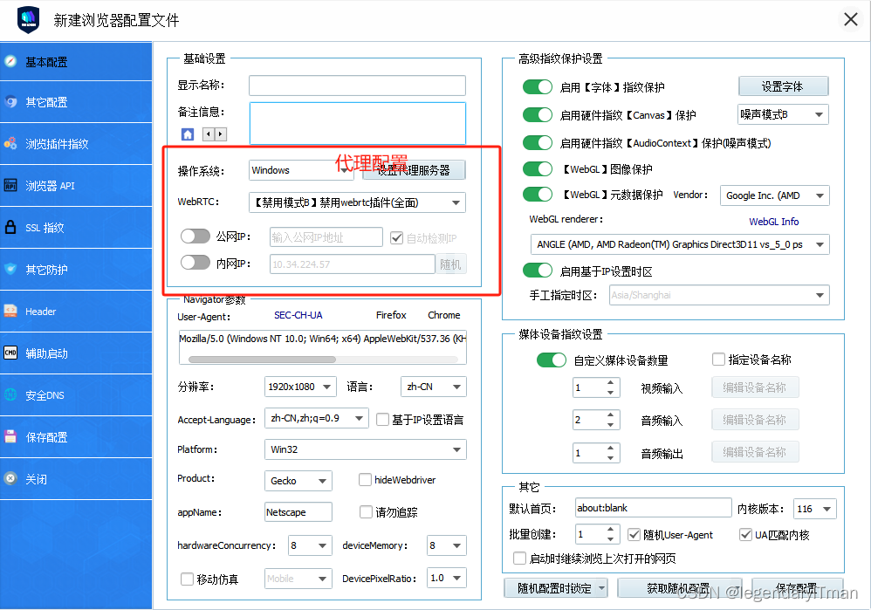Click the 安全DNS globe icon
Screen dimensions: 871x610
[x=10, y=394]
